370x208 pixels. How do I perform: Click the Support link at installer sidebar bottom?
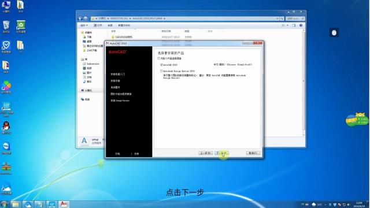pyautogui.click(x=136, y=154)
